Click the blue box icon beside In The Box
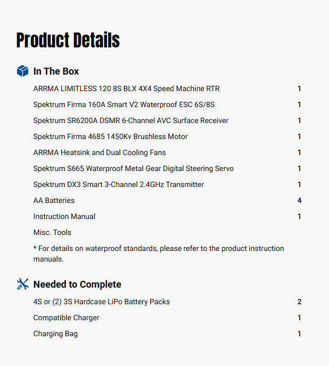 [22, 71]
